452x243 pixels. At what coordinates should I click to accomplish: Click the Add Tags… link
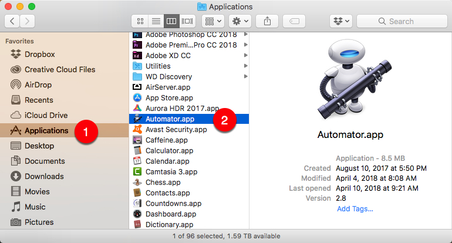coord(355,208)
